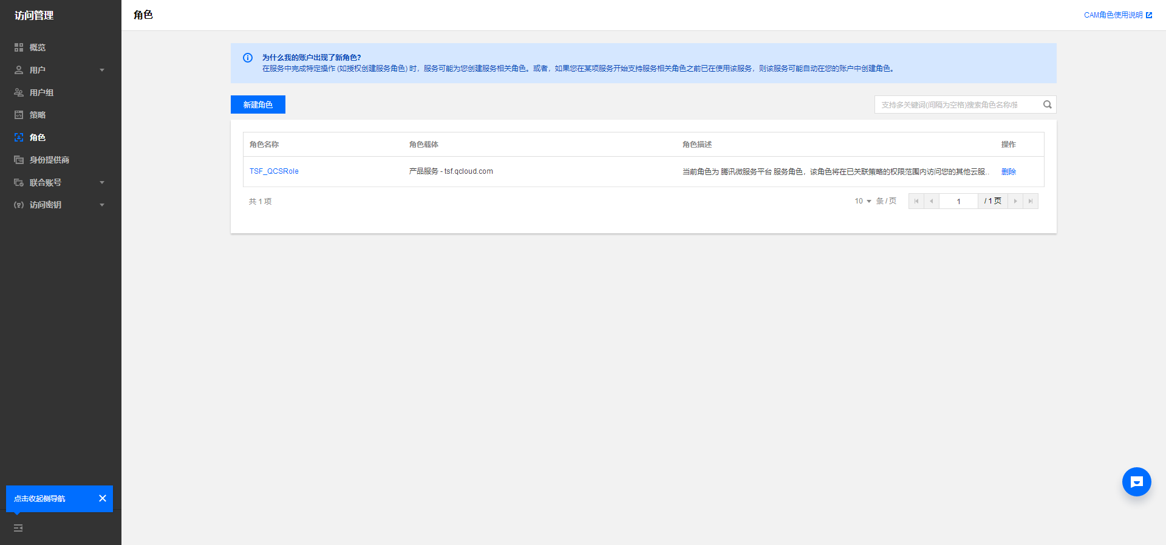This screenshot has height=545, width=1166.
Task: Go to first page of role list
Action: pyautogui.click(x=916, y=201)
